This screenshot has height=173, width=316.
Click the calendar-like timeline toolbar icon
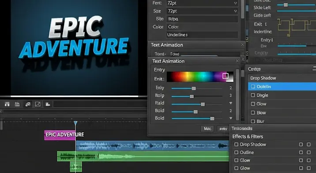coord(17,104)
